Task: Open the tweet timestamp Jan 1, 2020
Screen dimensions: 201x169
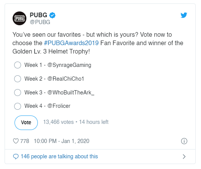Action: coord(62,141)
